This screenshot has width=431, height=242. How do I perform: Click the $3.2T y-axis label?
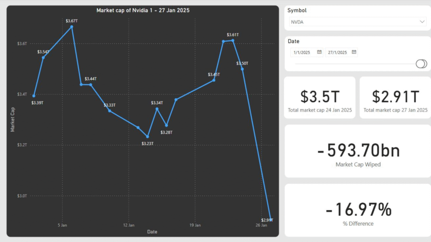click(22, 145)
